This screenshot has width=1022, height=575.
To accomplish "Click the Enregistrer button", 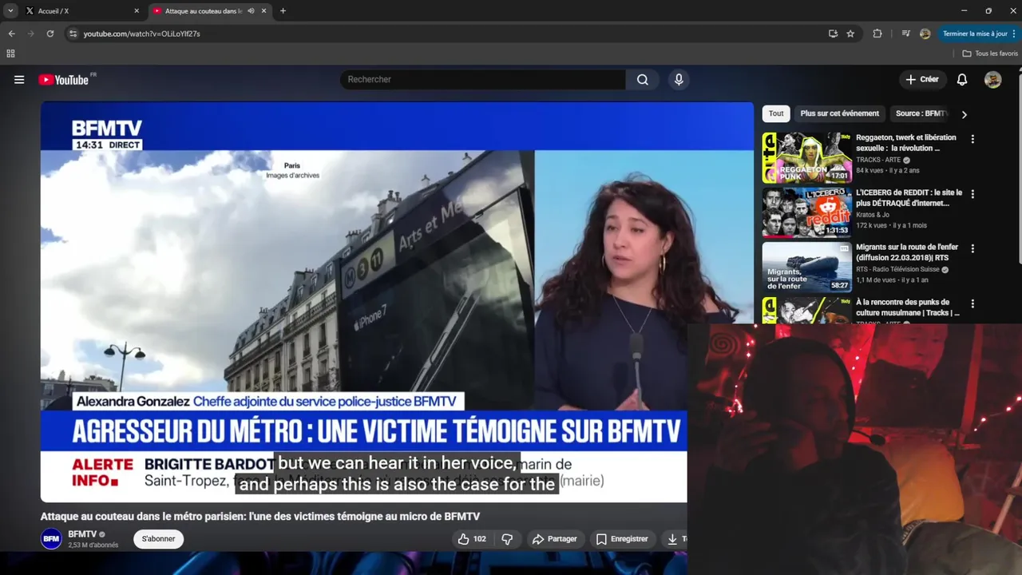I will (622, 539).
